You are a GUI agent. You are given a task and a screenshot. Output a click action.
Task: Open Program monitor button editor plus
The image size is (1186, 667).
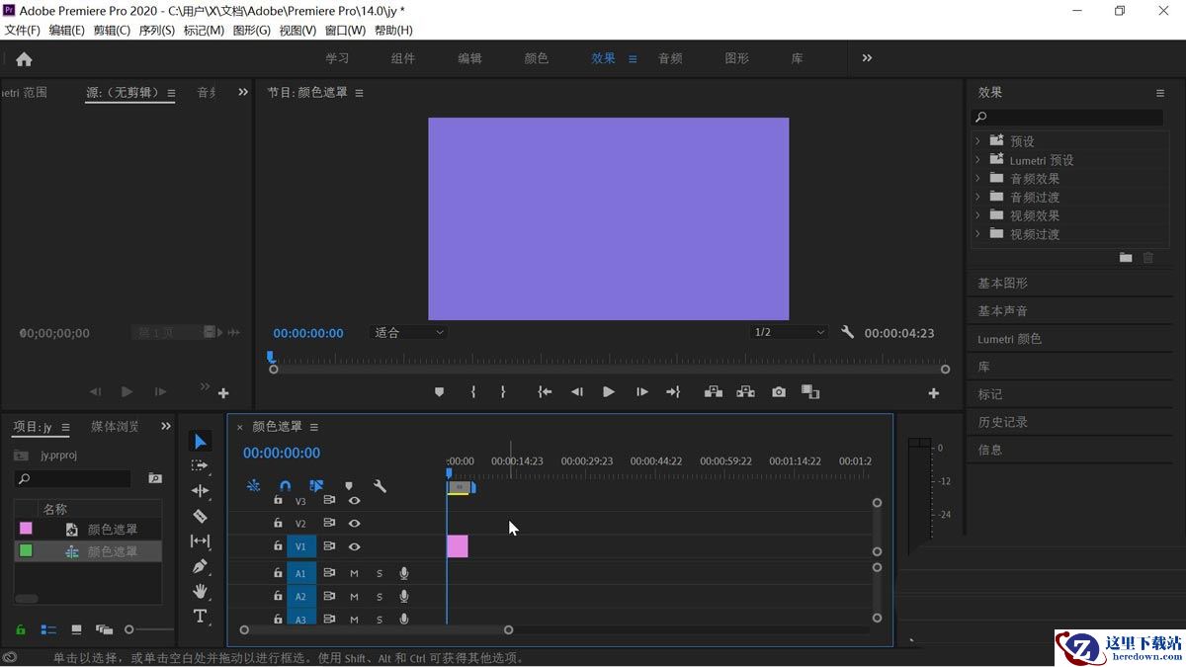933,393
